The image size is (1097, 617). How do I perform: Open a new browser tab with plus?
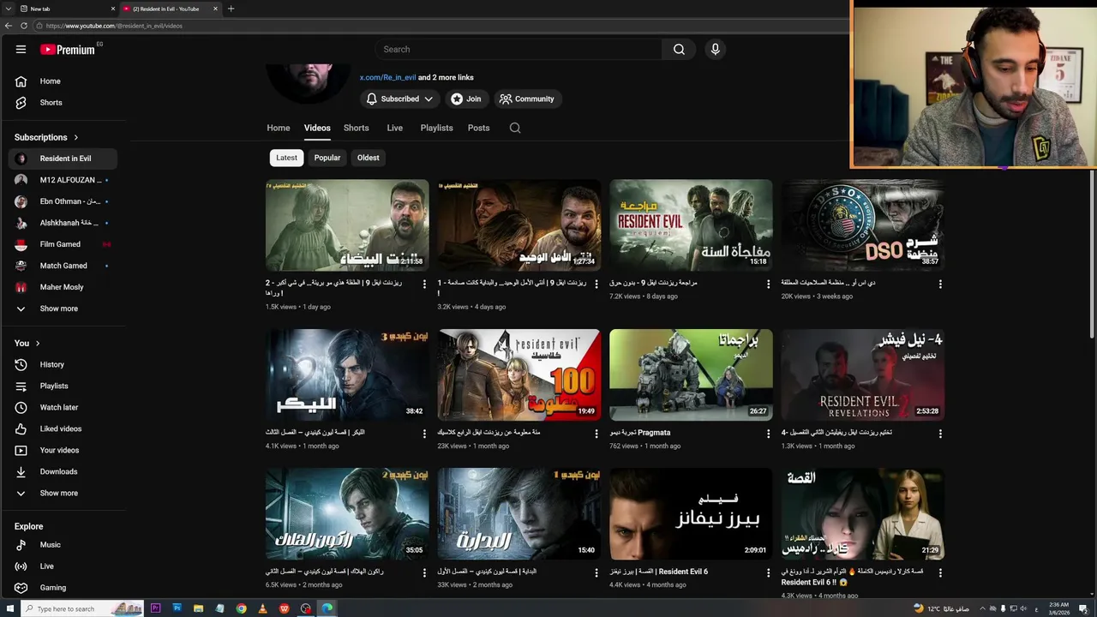point(231,9)
